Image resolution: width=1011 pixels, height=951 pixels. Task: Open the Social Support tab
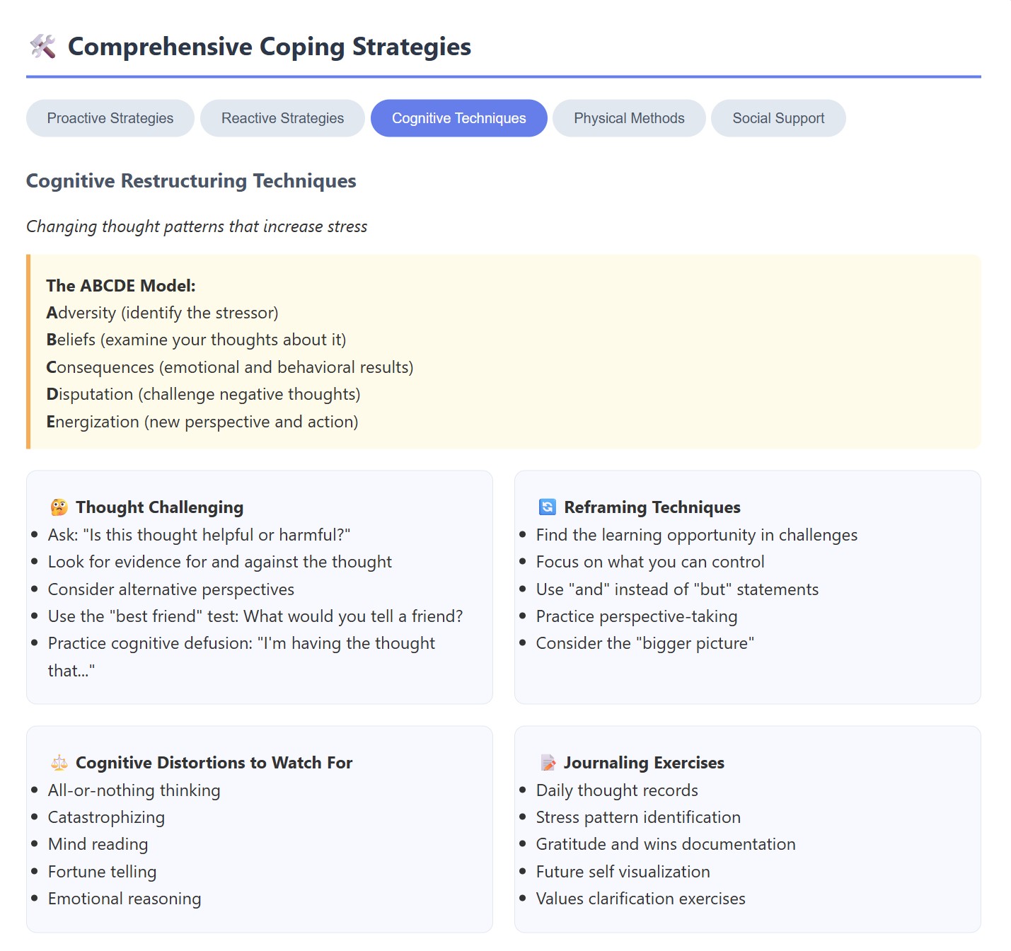click(x=778, y=118)
